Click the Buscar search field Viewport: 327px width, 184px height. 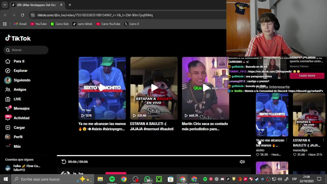tap(26, 50)
